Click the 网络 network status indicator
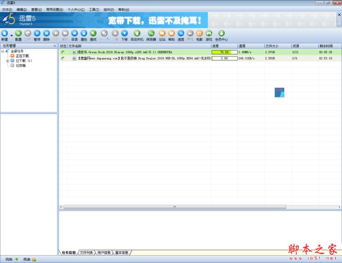Image resolution: width=342 pixels, height=263 pixels. point(17,259)
